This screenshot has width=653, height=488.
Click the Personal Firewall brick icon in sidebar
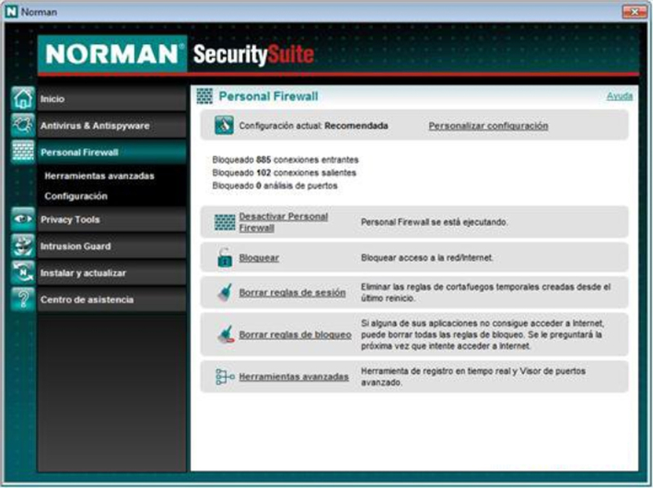[x=23, y=152]
